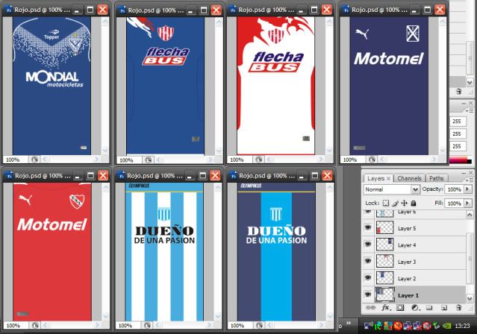Switch to the Channels tab
Image resolution: width=477 pixels, height=334 pixels.
pyautogui.click(x=409, y=178)
